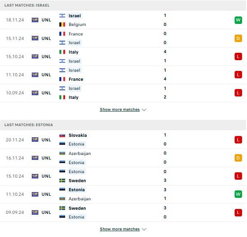Open the Last Matches: Israel header
247x237 pixels.
pos(123,5)
